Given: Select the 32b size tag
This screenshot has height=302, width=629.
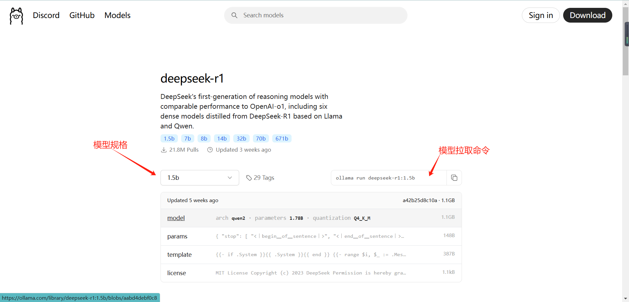Looking at the screenshot, I should (241, 139).
